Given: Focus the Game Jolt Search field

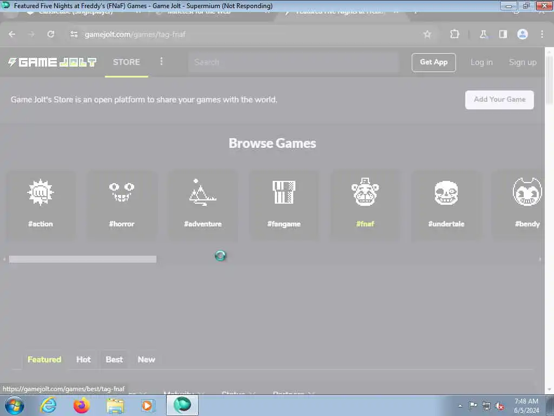Looking at the screenshot, I should click(x=294, y=62).
